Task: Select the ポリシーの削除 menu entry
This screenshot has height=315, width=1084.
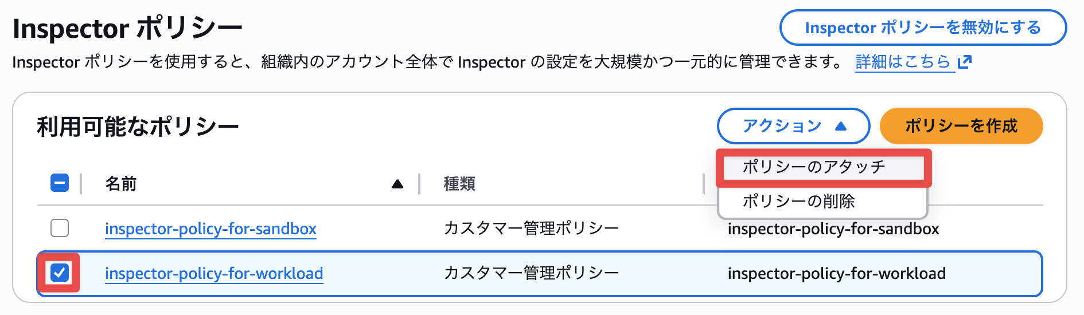Action: pyautogui.click(x=798, y=201)
